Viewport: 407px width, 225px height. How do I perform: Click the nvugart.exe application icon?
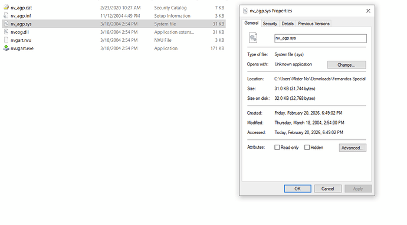coord(6,48)
